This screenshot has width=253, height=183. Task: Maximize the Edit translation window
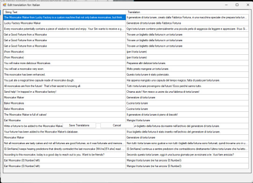(x=237, y=5)
